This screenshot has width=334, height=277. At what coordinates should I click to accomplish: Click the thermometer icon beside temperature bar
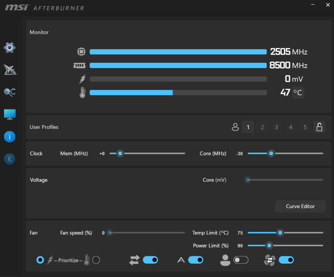pos(83,92)
